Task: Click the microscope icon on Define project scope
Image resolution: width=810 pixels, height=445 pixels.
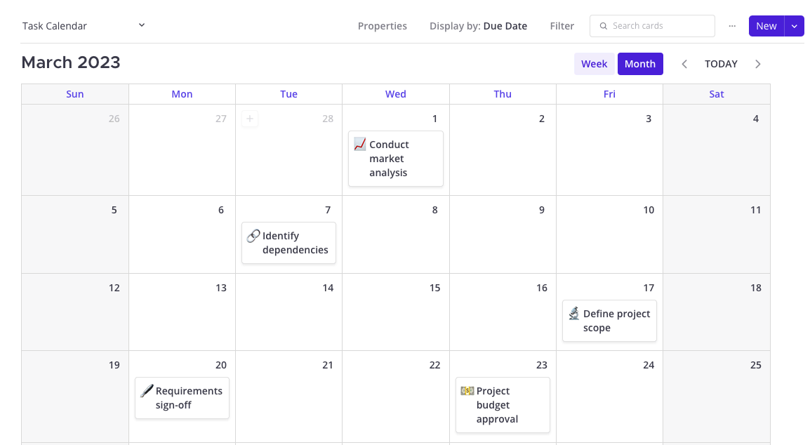Action: (574, 313)
